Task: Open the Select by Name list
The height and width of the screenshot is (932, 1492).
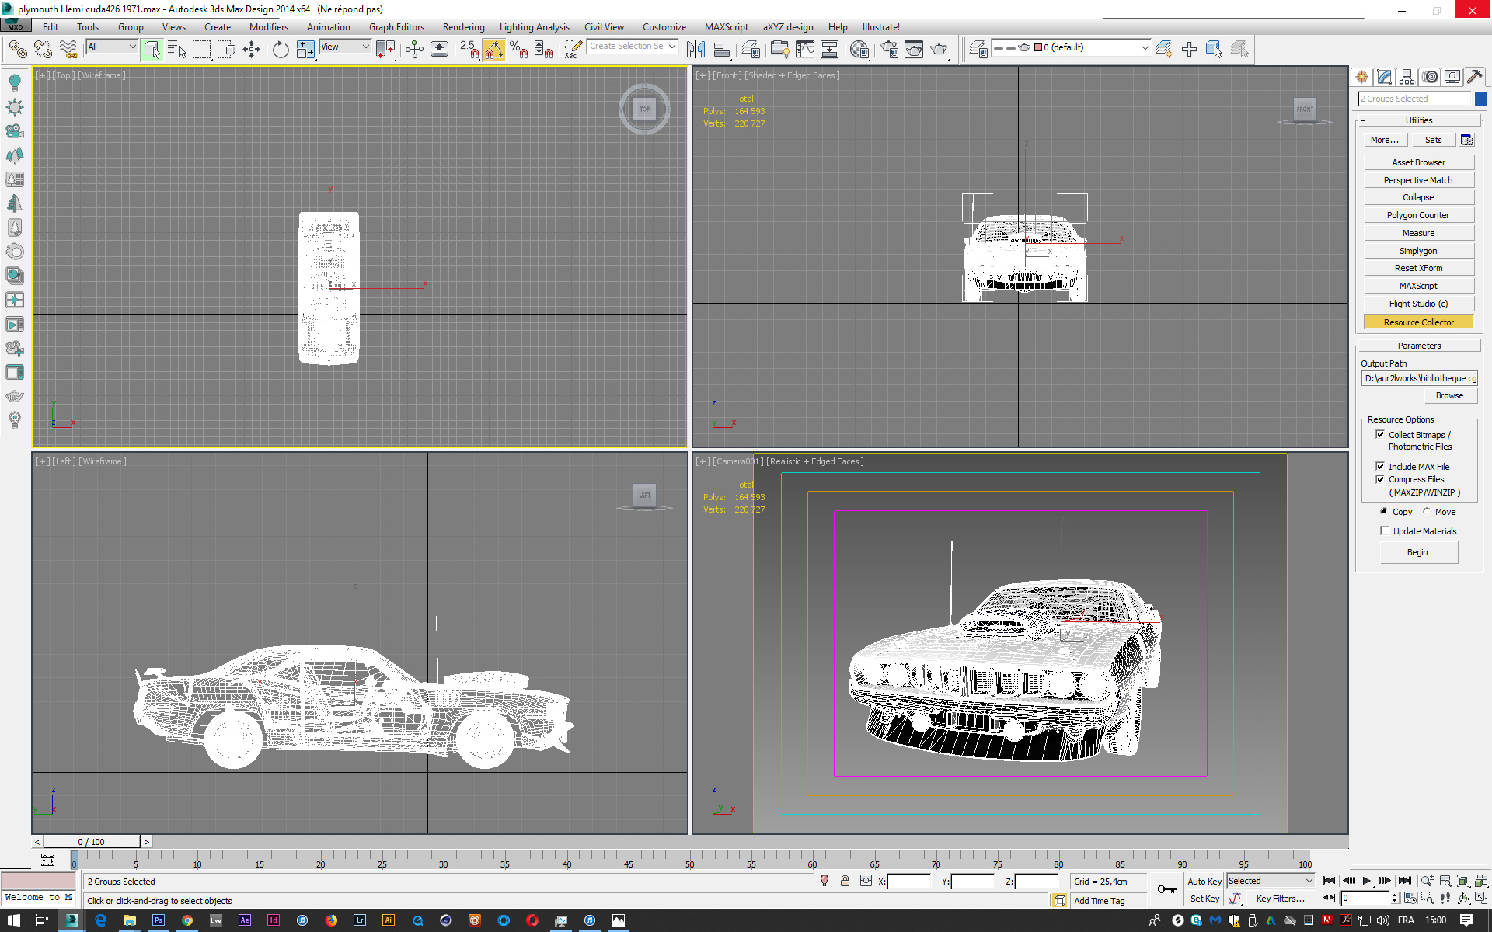Action: (x=177, y=50)
